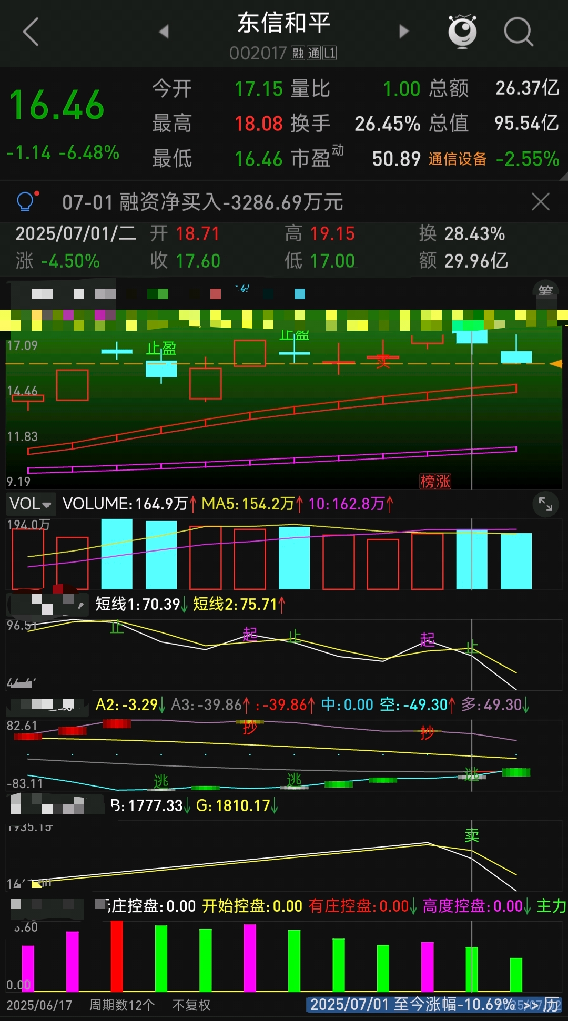Screen dimensions: 568x1021
Task: Open the robot assistant icon
Action: [x=462, y=32]
